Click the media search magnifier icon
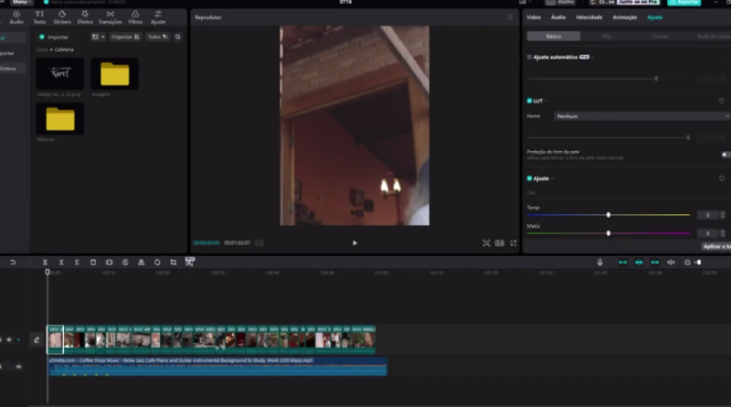Viewport: 731px width, 407px height. [x=177, y=37]
